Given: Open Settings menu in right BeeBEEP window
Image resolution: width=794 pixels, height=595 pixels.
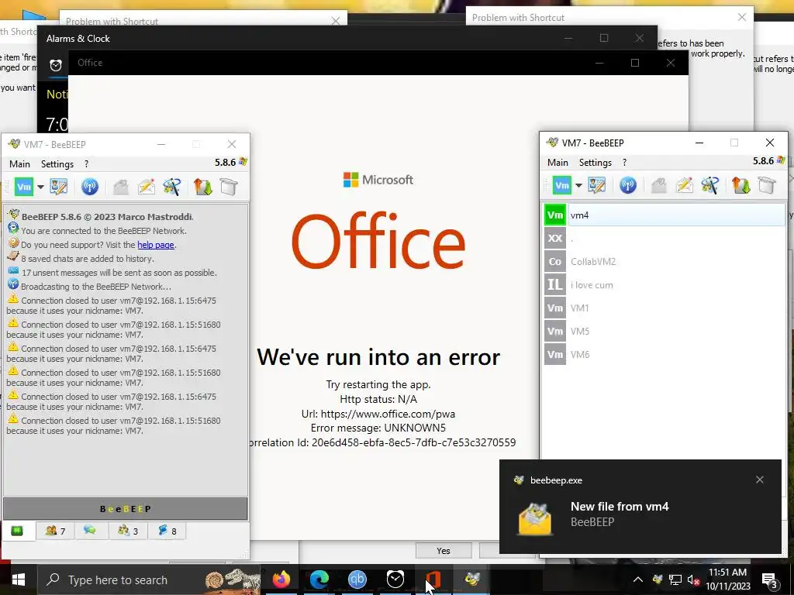Looking at the screenshot, I should [x=595, y=163].
